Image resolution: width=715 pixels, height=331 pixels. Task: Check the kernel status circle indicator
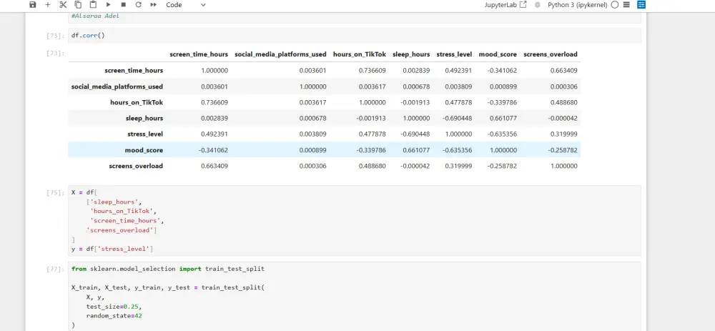(614, 4)
